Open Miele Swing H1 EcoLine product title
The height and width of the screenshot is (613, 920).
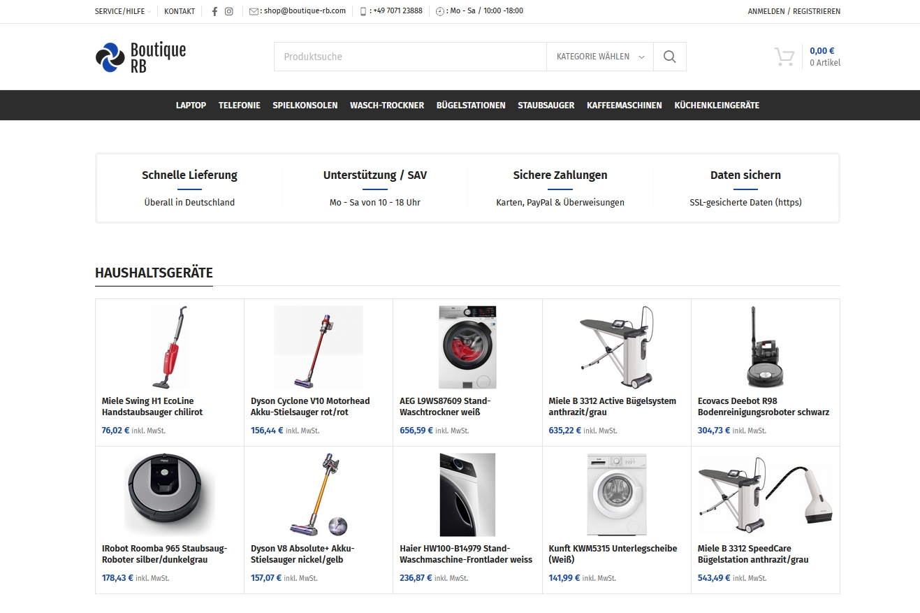tap(152, 406)
